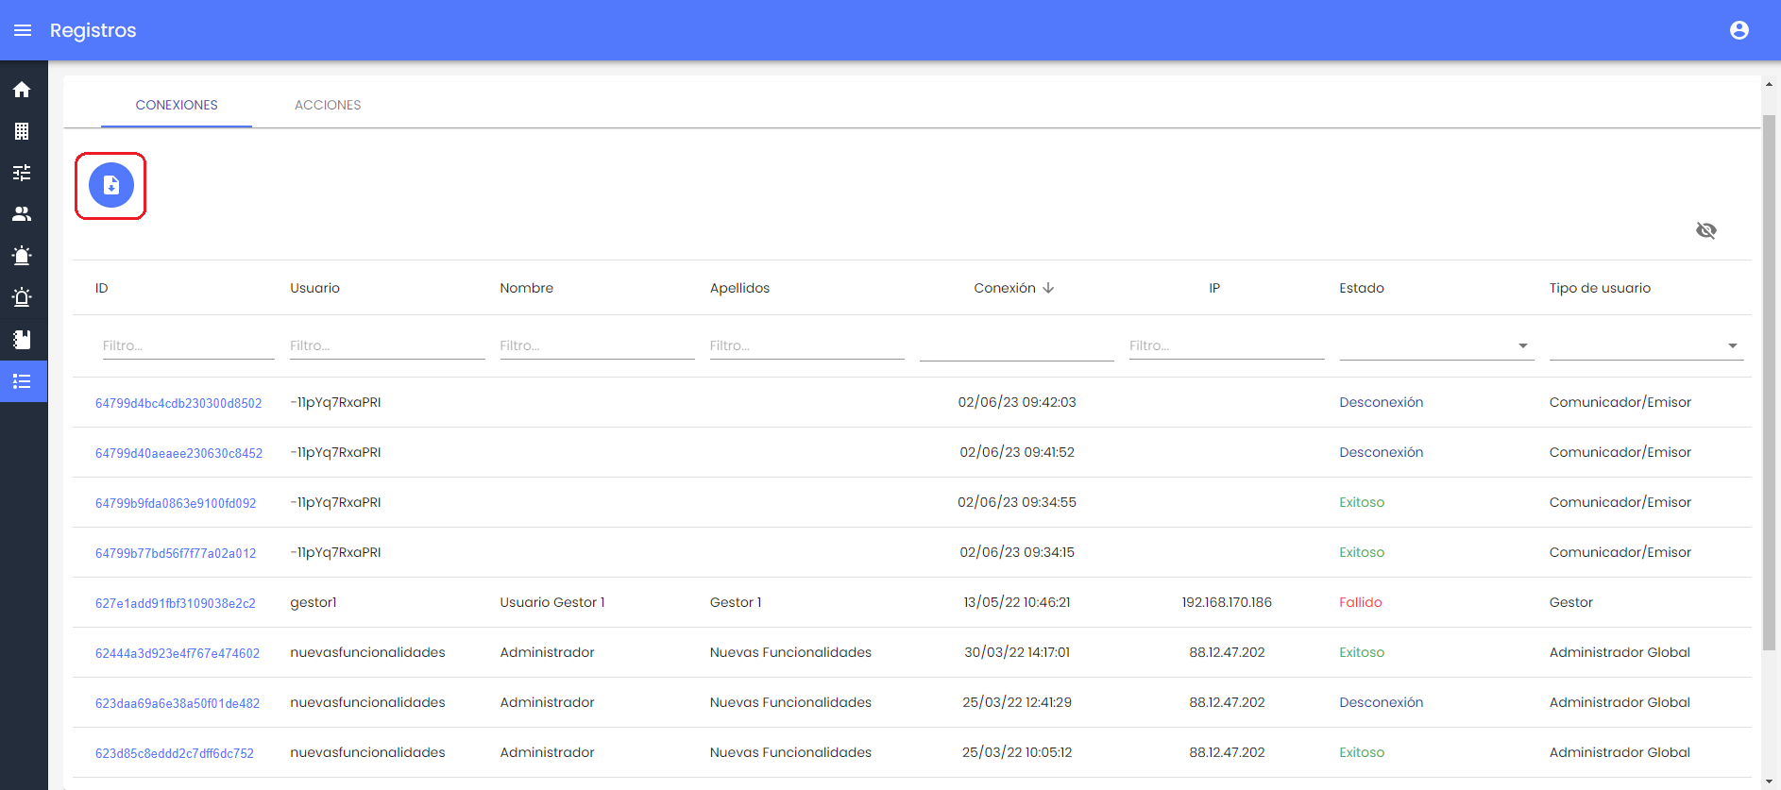Click the download file export button
Screen dimensions: 1781x790
click(110, 185)
